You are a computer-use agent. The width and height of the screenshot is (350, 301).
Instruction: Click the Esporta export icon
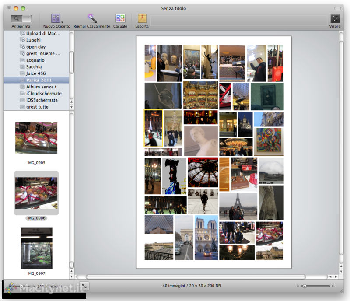142,18
